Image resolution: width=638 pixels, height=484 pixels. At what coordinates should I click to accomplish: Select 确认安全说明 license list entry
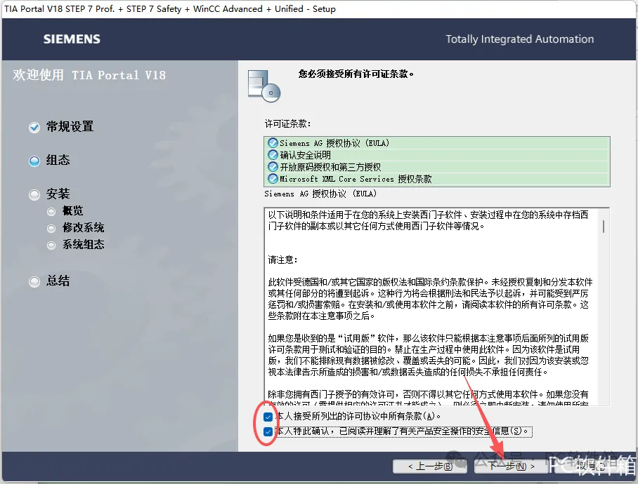(436, 155)
